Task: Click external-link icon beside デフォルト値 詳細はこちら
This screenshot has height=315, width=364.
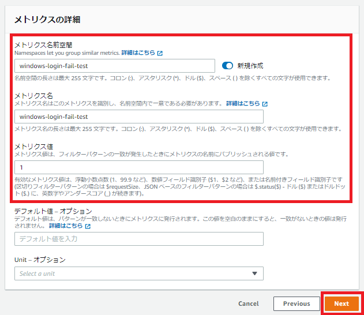Action: pyautogui.click(x=88, y=226)
